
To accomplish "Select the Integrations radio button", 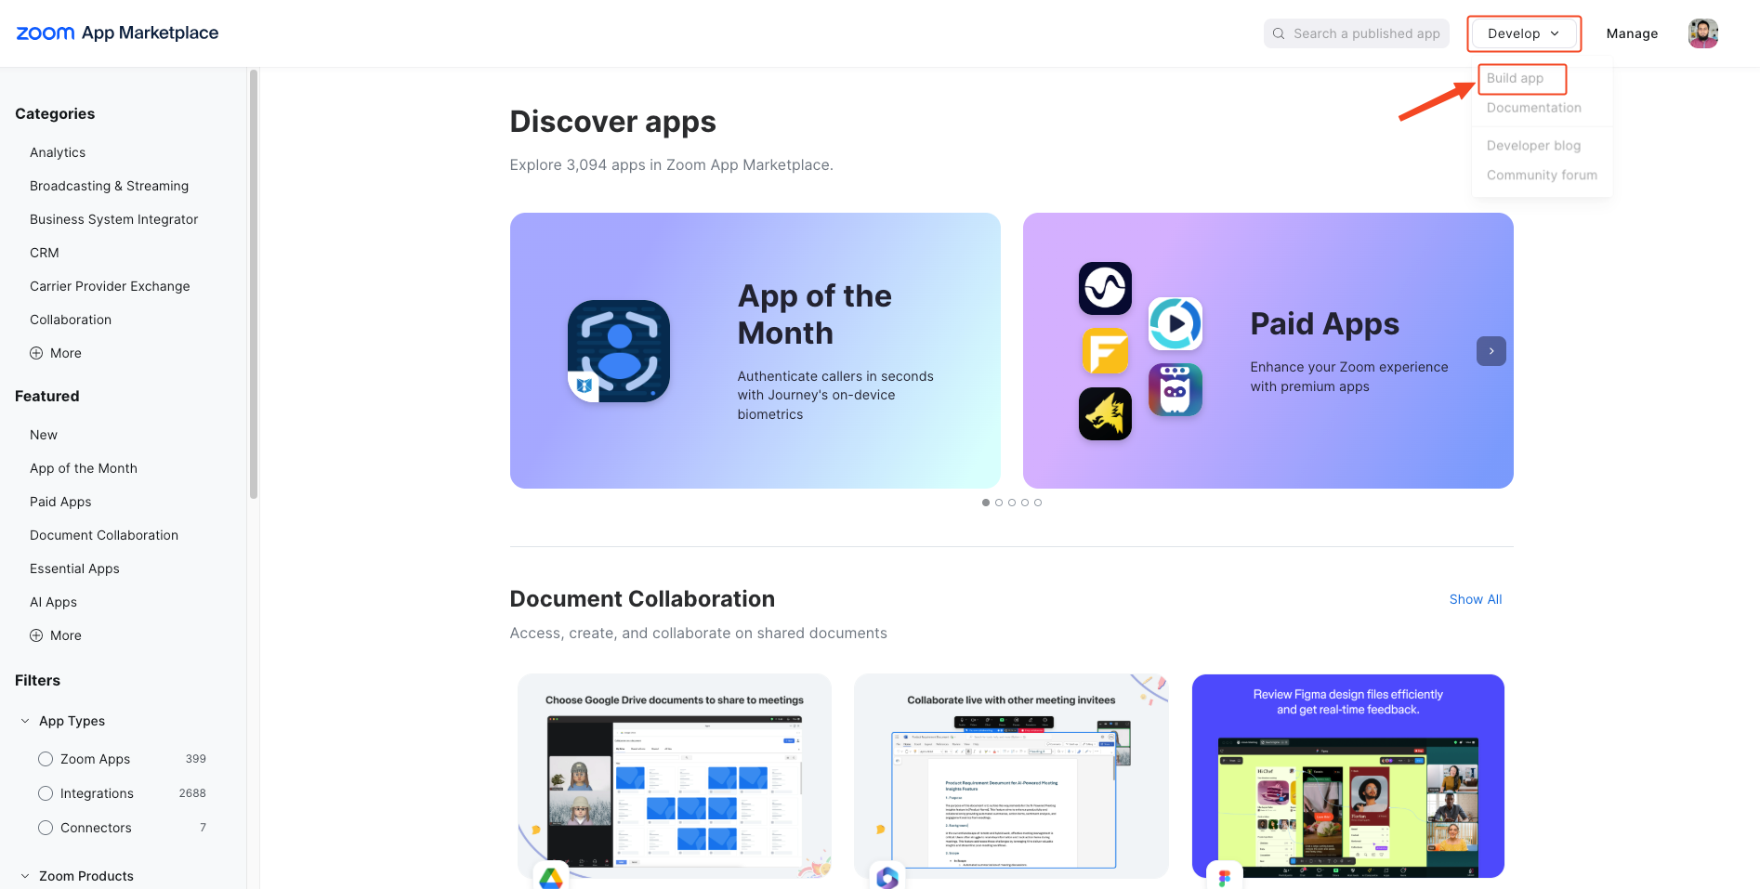I will pos(46,793).
